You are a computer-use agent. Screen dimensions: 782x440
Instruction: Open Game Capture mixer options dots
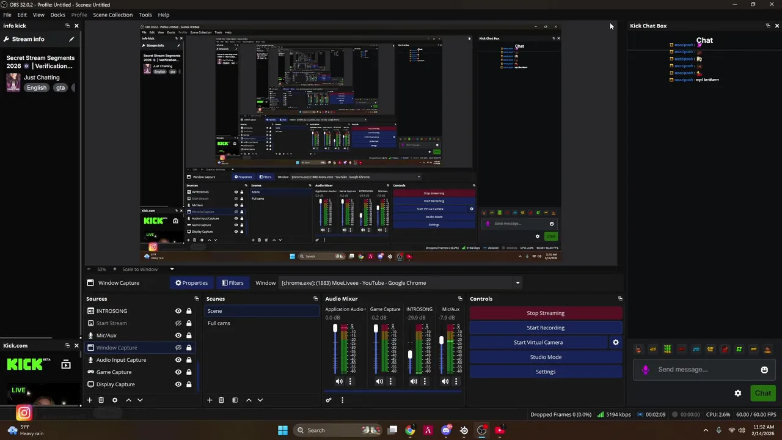coord(390,381)
